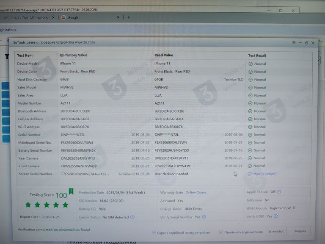Click help icon next to Apple ID Lock
The width and height of the screenshot is (325, 244).
click(279, 192)
